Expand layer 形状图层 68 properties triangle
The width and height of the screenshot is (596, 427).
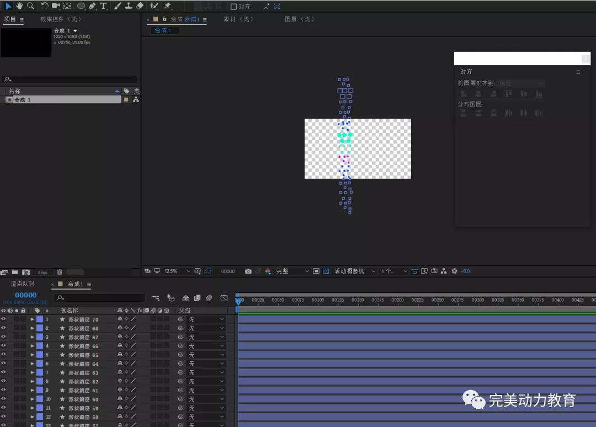pos(32,328)
